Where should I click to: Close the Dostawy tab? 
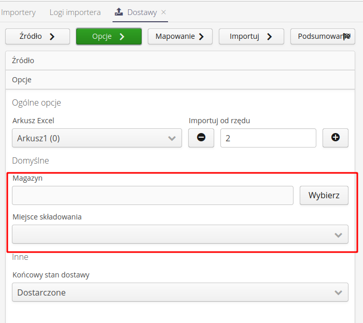tap(164, 12)
